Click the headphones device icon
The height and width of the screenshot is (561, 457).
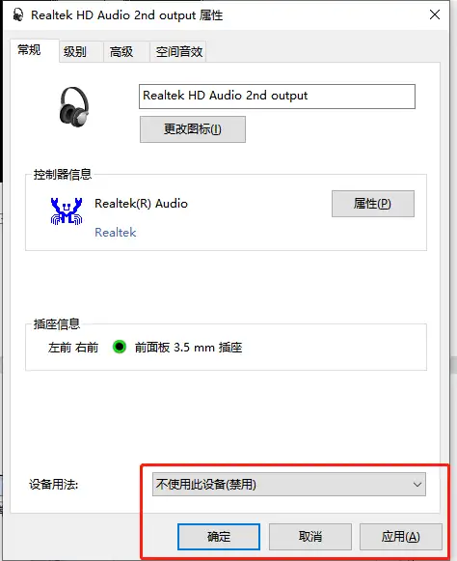pos(74,106)
